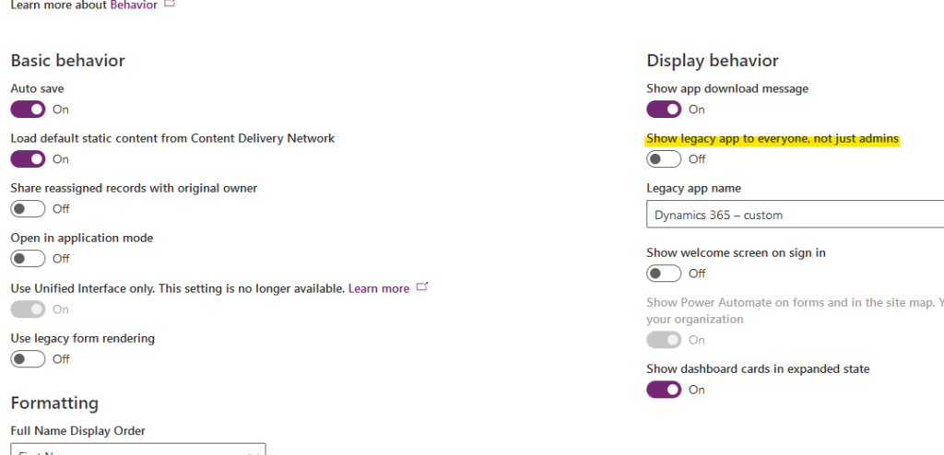Click the Formatting section heading
Screen dimensions: 944x455
[54, 402]
